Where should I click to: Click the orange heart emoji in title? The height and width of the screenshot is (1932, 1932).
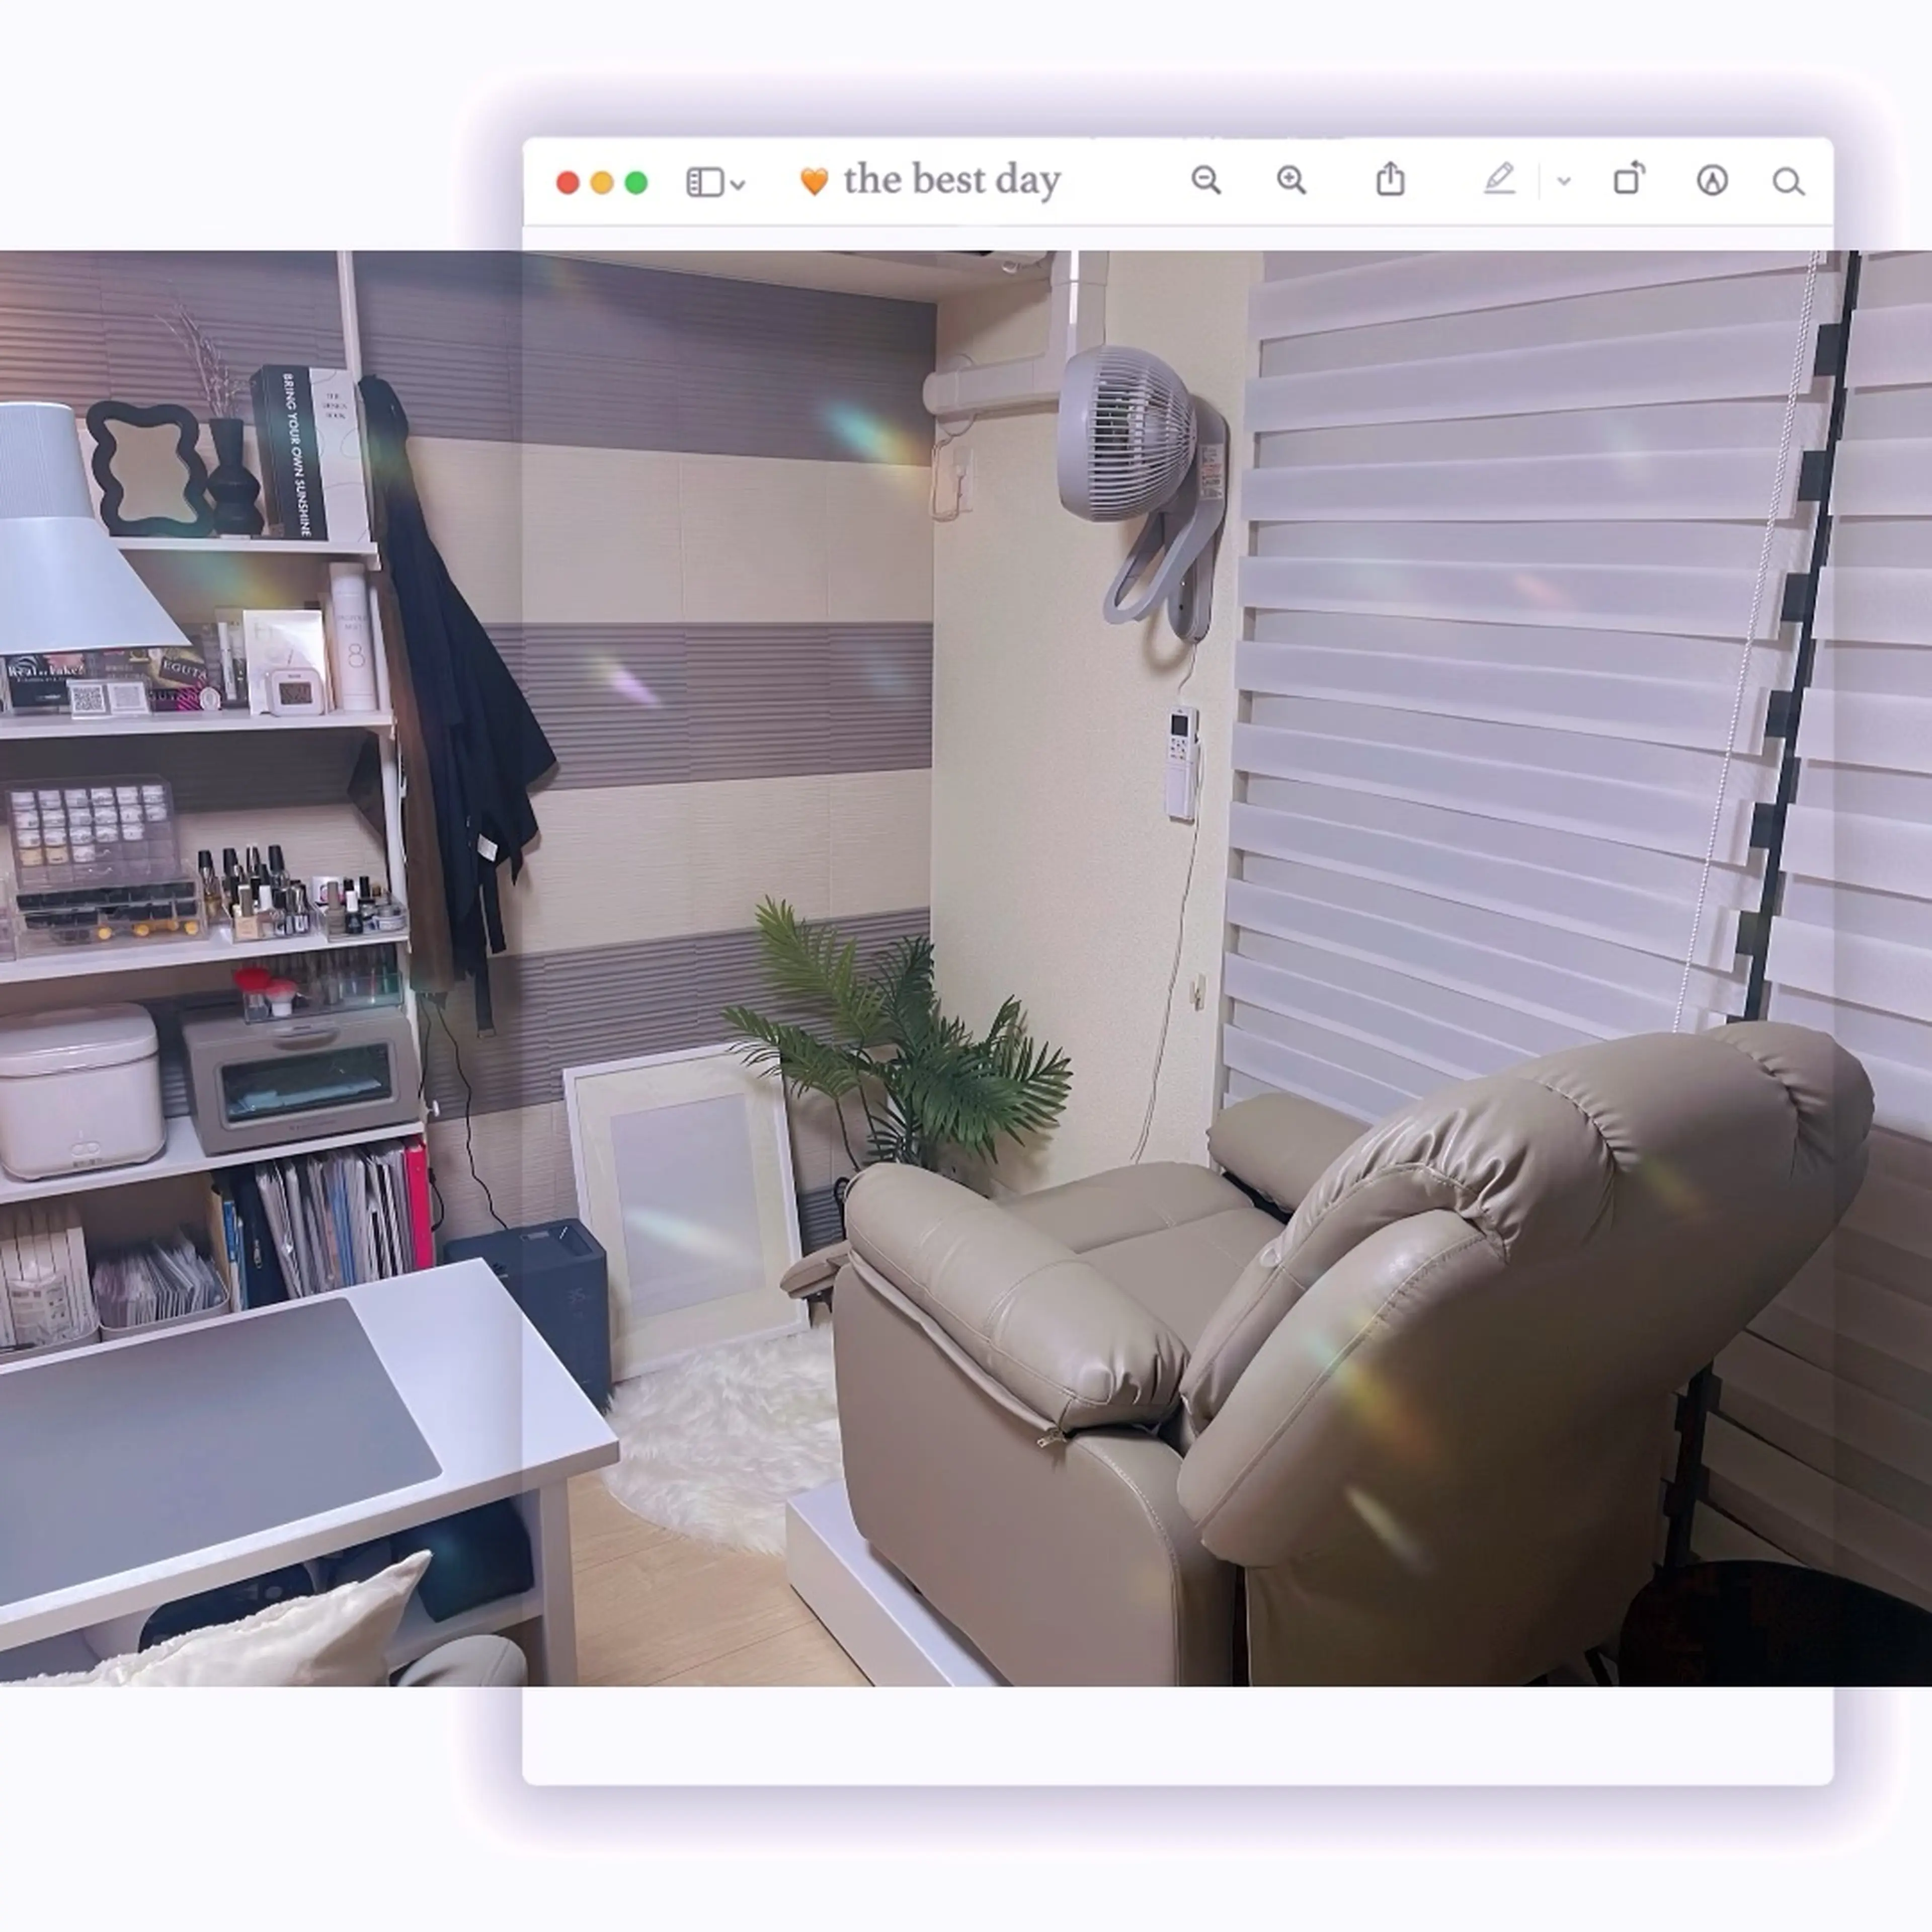[814, 182]
